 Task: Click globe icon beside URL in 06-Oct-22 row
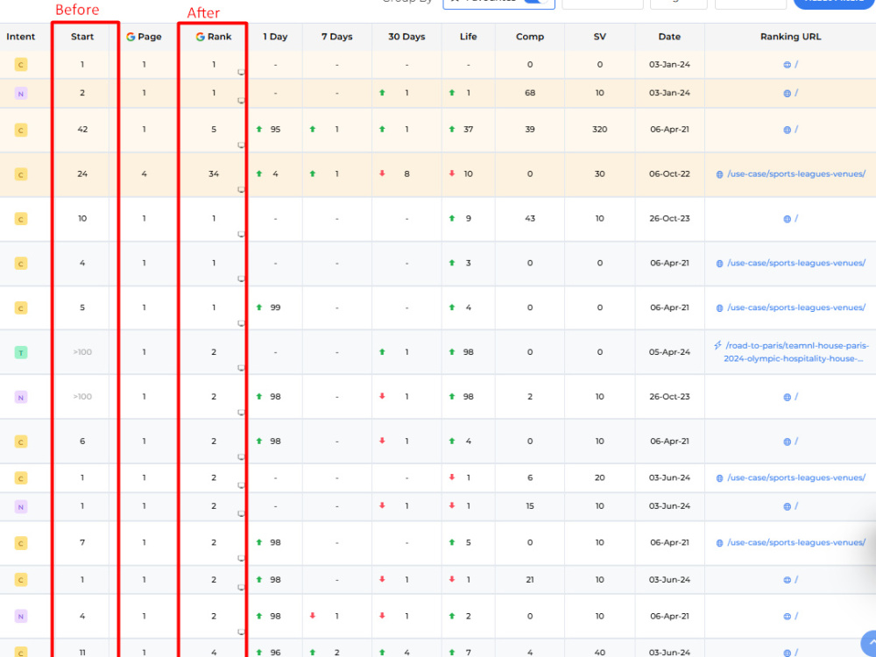719,174
